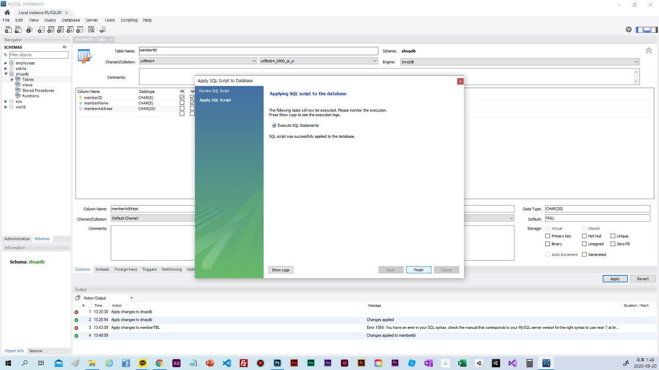Open the utf8mb4_0900_ai_ci collation dropdown
The image size is (659, 370).
click(318, 61)
